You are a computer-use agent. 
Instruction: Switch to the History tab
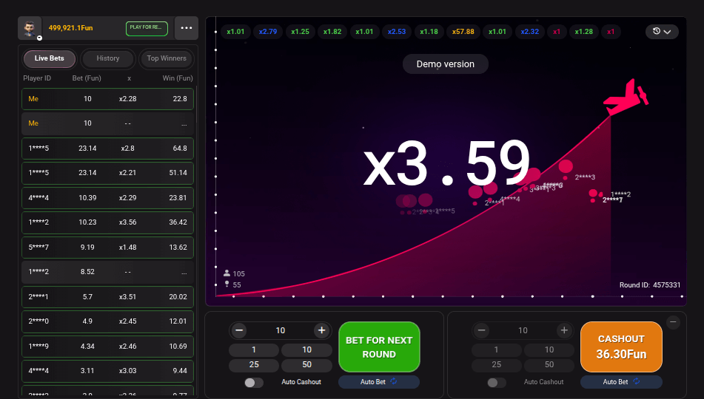(x=107, y=58)
